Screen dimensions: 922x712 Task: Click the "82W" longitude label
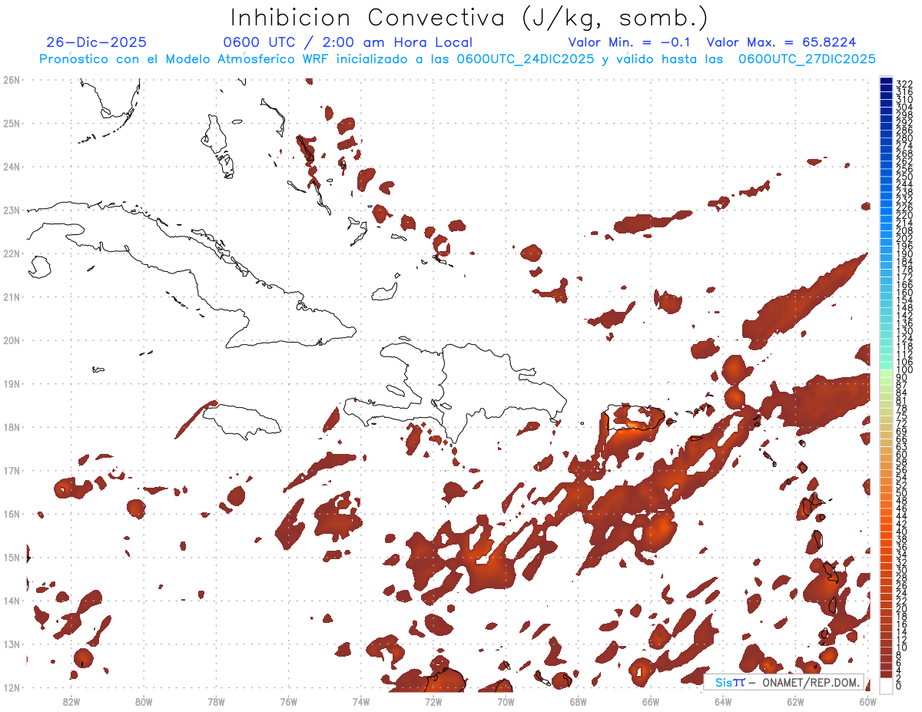point(71,700)
